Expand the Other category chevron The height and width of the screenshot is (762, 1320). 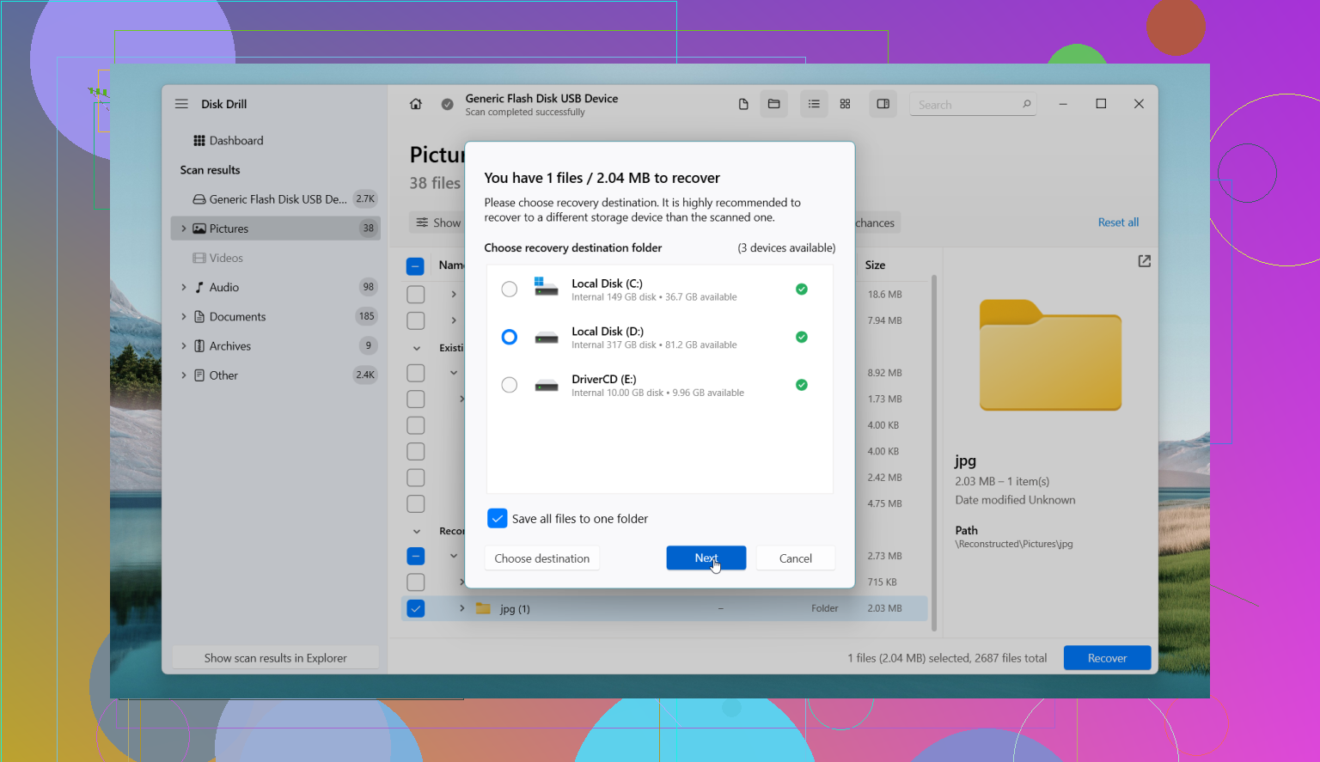pos(183,375)
